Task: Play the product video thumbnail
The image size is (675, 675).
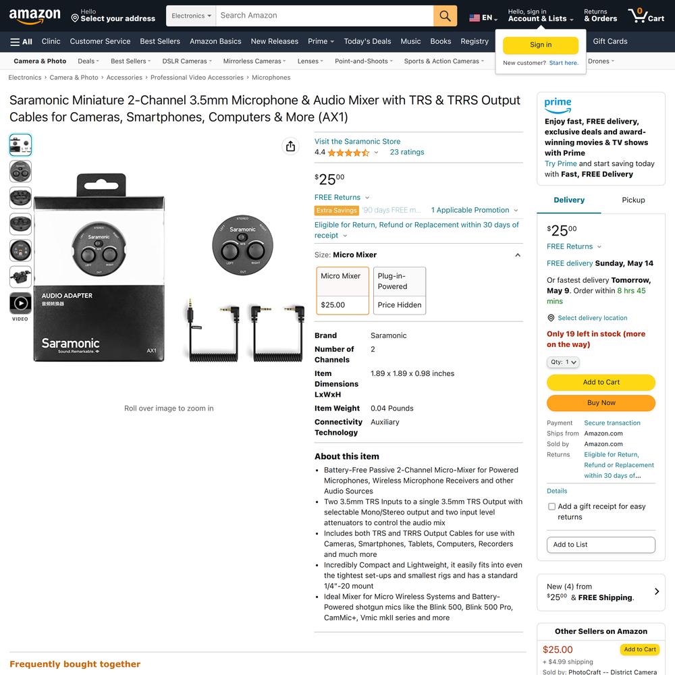Action: tap(20, 304)
